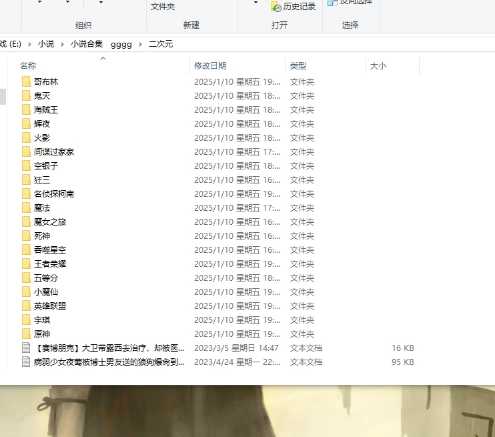Select the 魔女之旅 folder icon
The width and height of the screenshot is (495, 437).
tap(26, 222)
